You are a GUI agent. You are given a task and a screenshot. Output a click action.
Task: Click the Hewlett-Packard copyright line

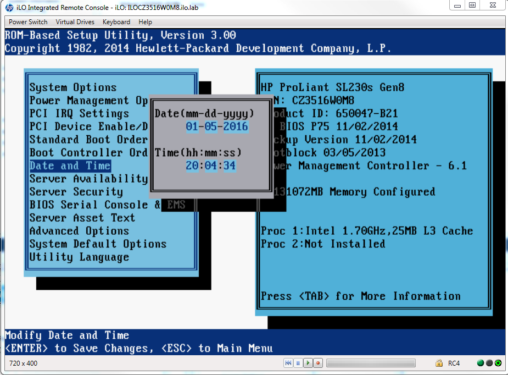[198, 48]
